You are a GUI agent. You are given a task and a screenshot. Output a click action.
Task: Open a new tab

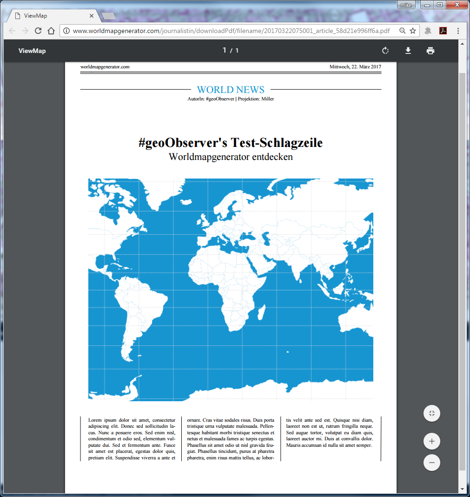click(x=109, y=16)
